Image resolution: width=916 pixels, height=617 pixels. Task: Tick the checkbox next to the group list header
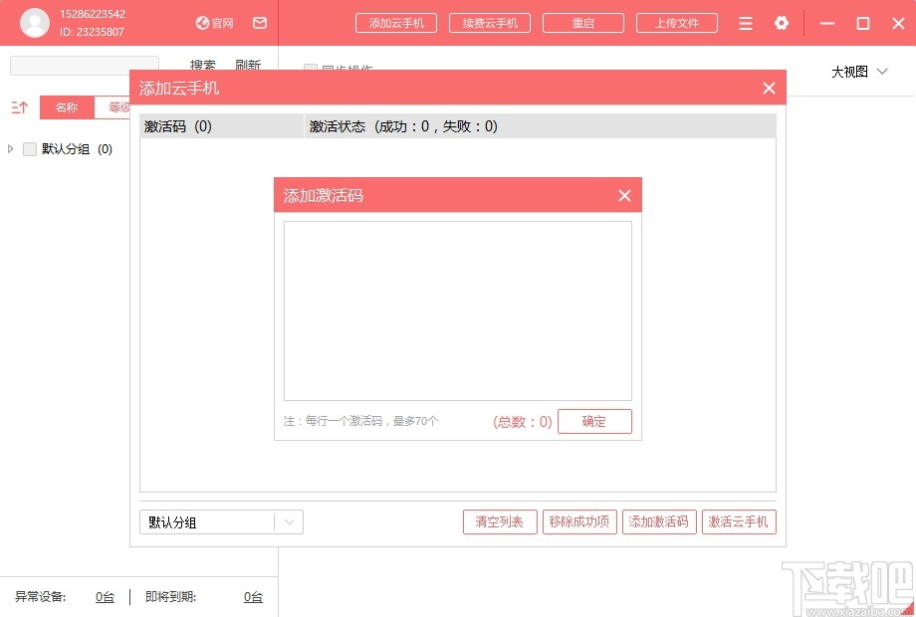(x=28, y=148)
